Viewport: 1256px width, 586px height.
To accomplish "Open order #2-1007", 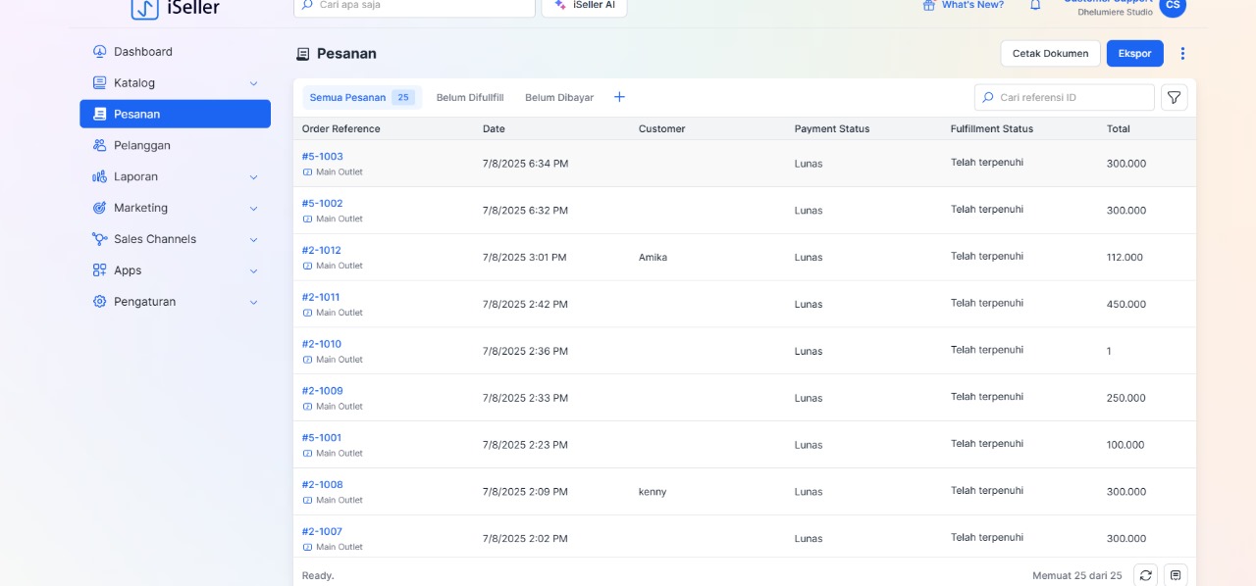I will 322,532.
